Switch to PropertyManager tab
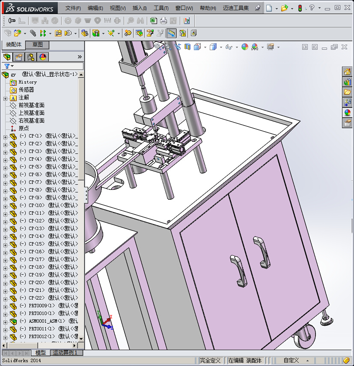This screenshot has width=354, height=366. [x=19, y=57]
